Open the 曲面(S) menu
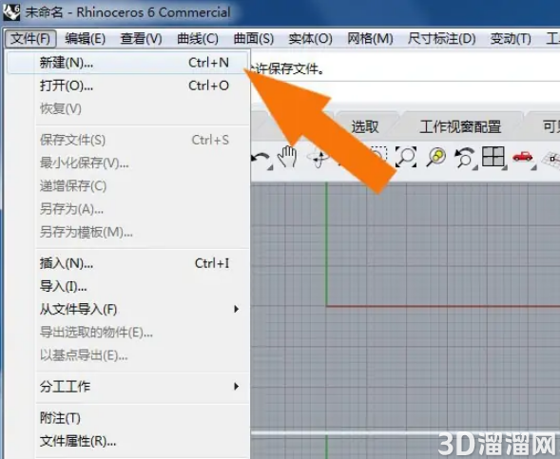This screenshot has width=560, height=459. (254, 39)
